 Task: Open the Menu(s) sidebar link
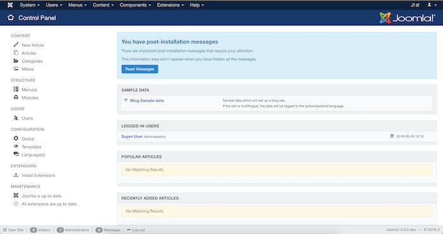click(29, 90)
